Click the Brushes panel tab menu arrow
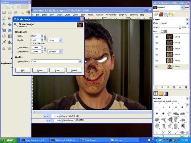 (187, 98)
